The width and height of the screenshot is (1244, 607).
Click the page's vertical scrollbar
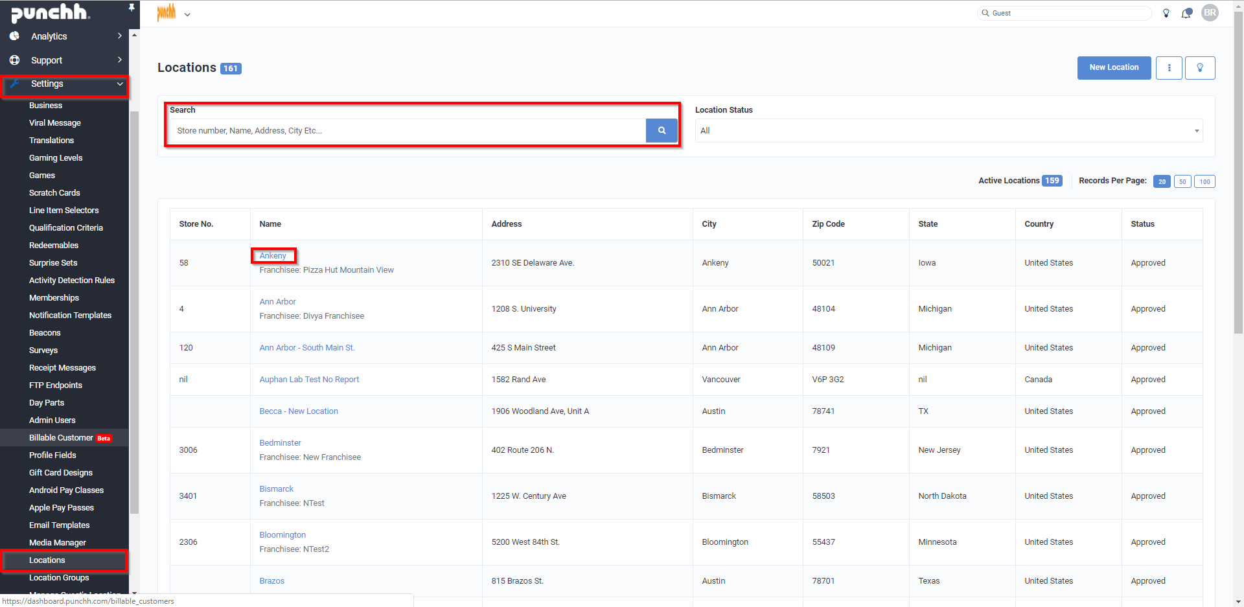(1238, 194)
